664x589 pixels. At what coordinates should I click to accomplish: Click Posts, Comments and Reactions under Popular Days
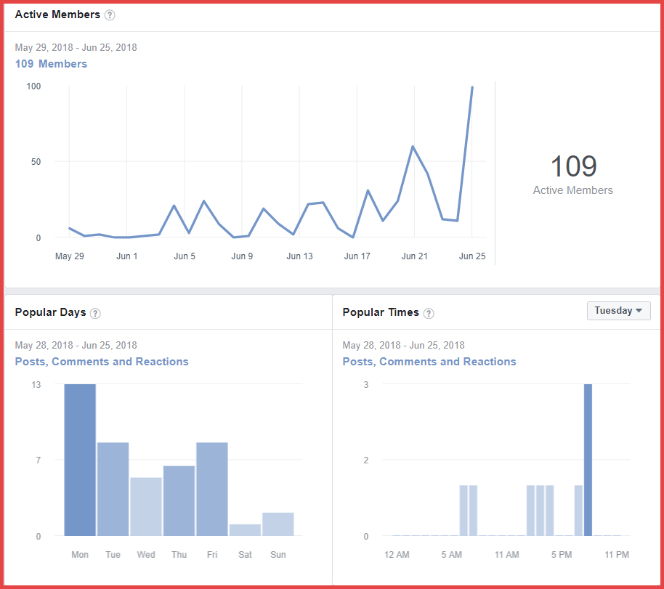pyautogui.click(x=102, y=362)
